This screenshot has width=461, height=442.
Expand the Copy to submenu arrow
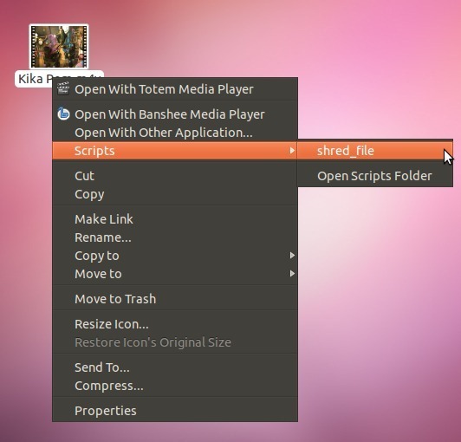tap(292, 256)
